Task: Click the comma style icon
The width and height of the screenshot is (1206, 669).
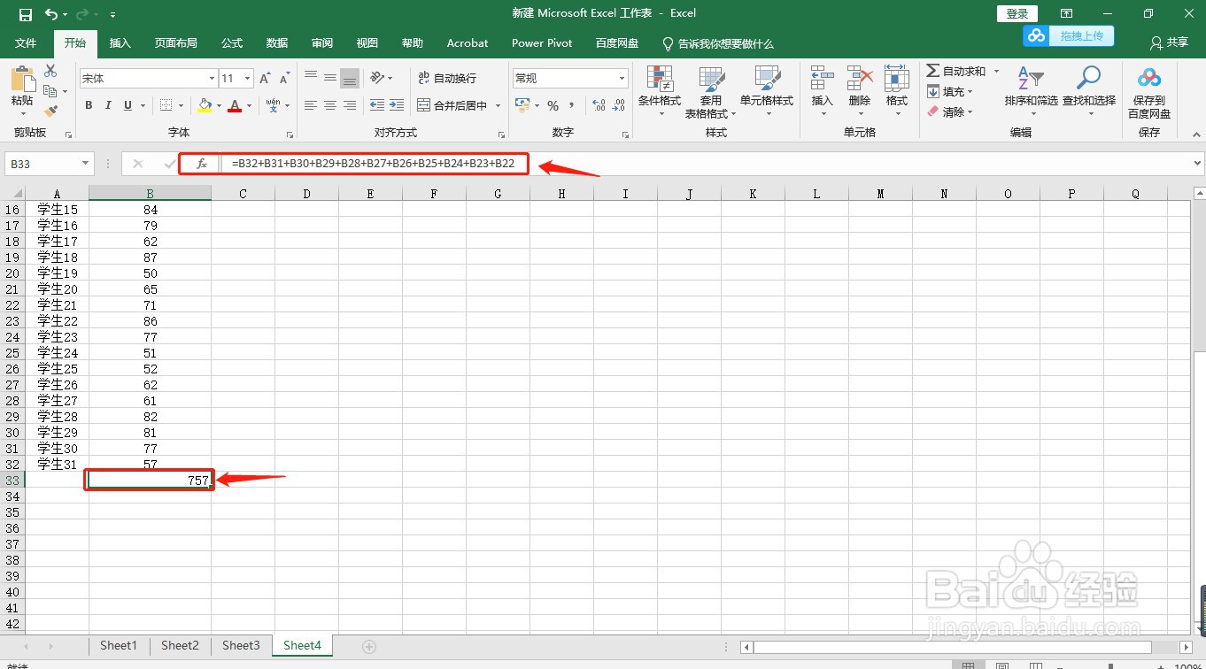Action: pos(572,105)
